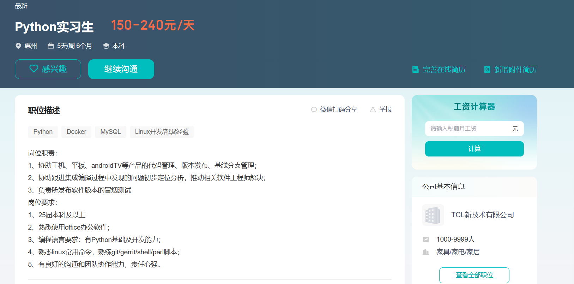Viewport: 574px width, 284px height.
Task: Click the 岗位要求 label
Action: 43,202
